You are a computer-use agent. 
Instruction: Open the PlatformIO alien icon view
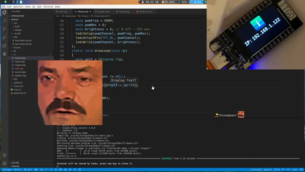4,54
